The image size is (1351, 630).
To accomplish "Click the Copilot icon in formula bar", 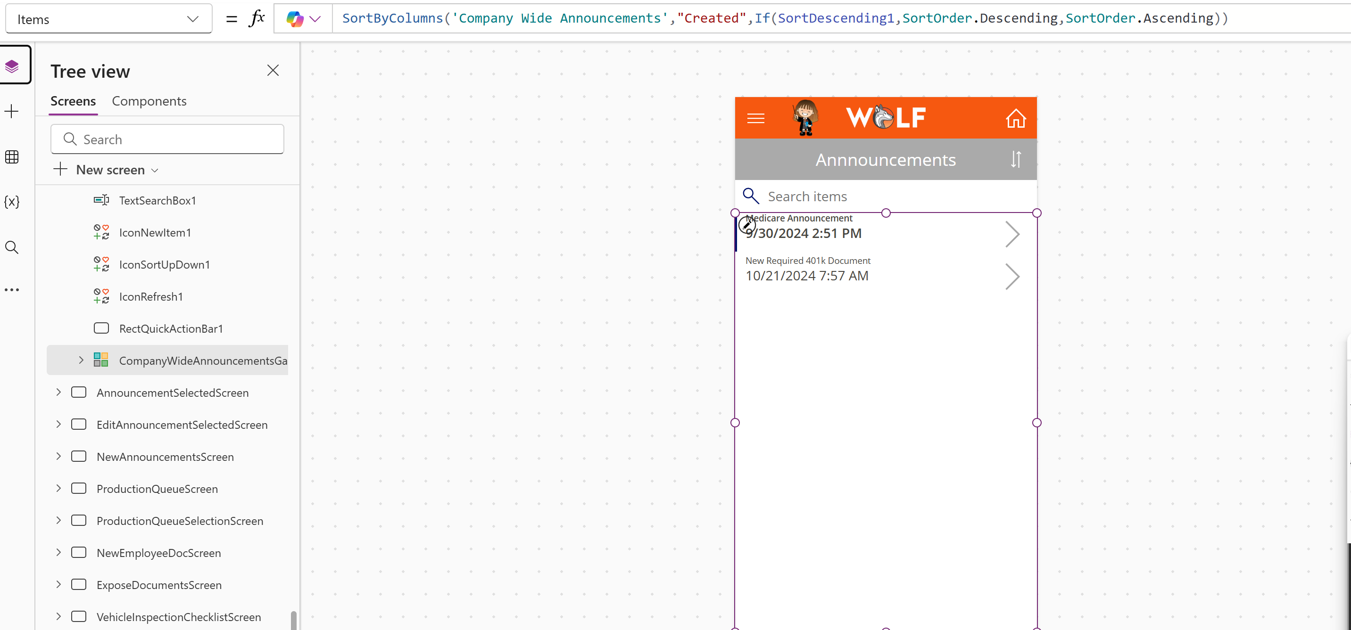I will point(295,19).
